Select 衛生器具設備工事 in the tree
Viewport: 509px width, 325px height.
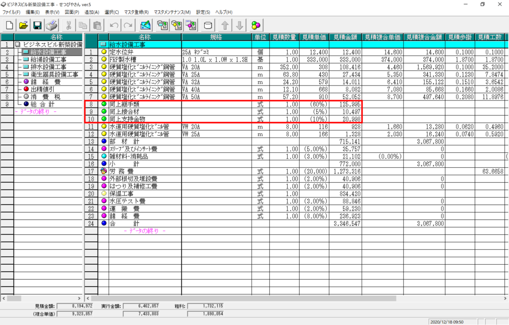pos(55,75)
